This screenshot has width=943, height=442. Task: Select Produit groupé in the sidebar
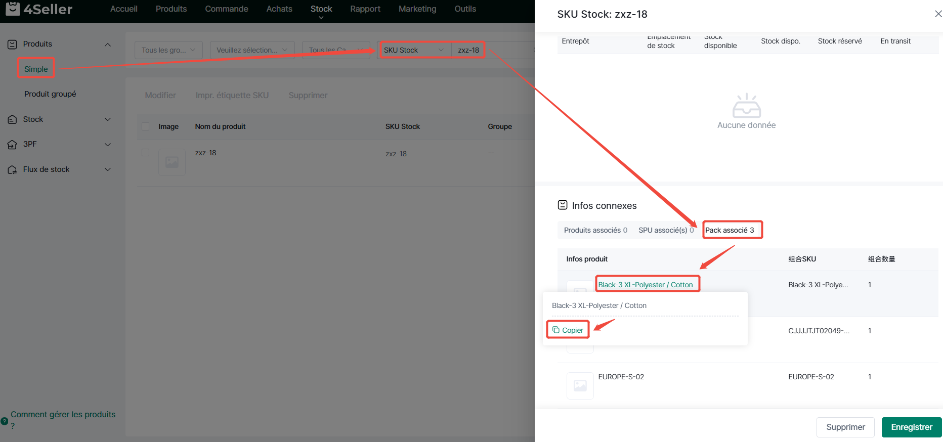tap(50, 94)
